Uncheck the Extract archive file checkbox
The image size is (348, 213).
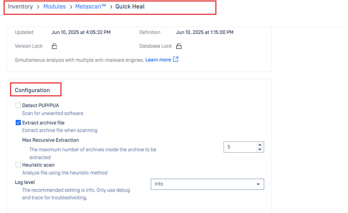pos(18,123)
